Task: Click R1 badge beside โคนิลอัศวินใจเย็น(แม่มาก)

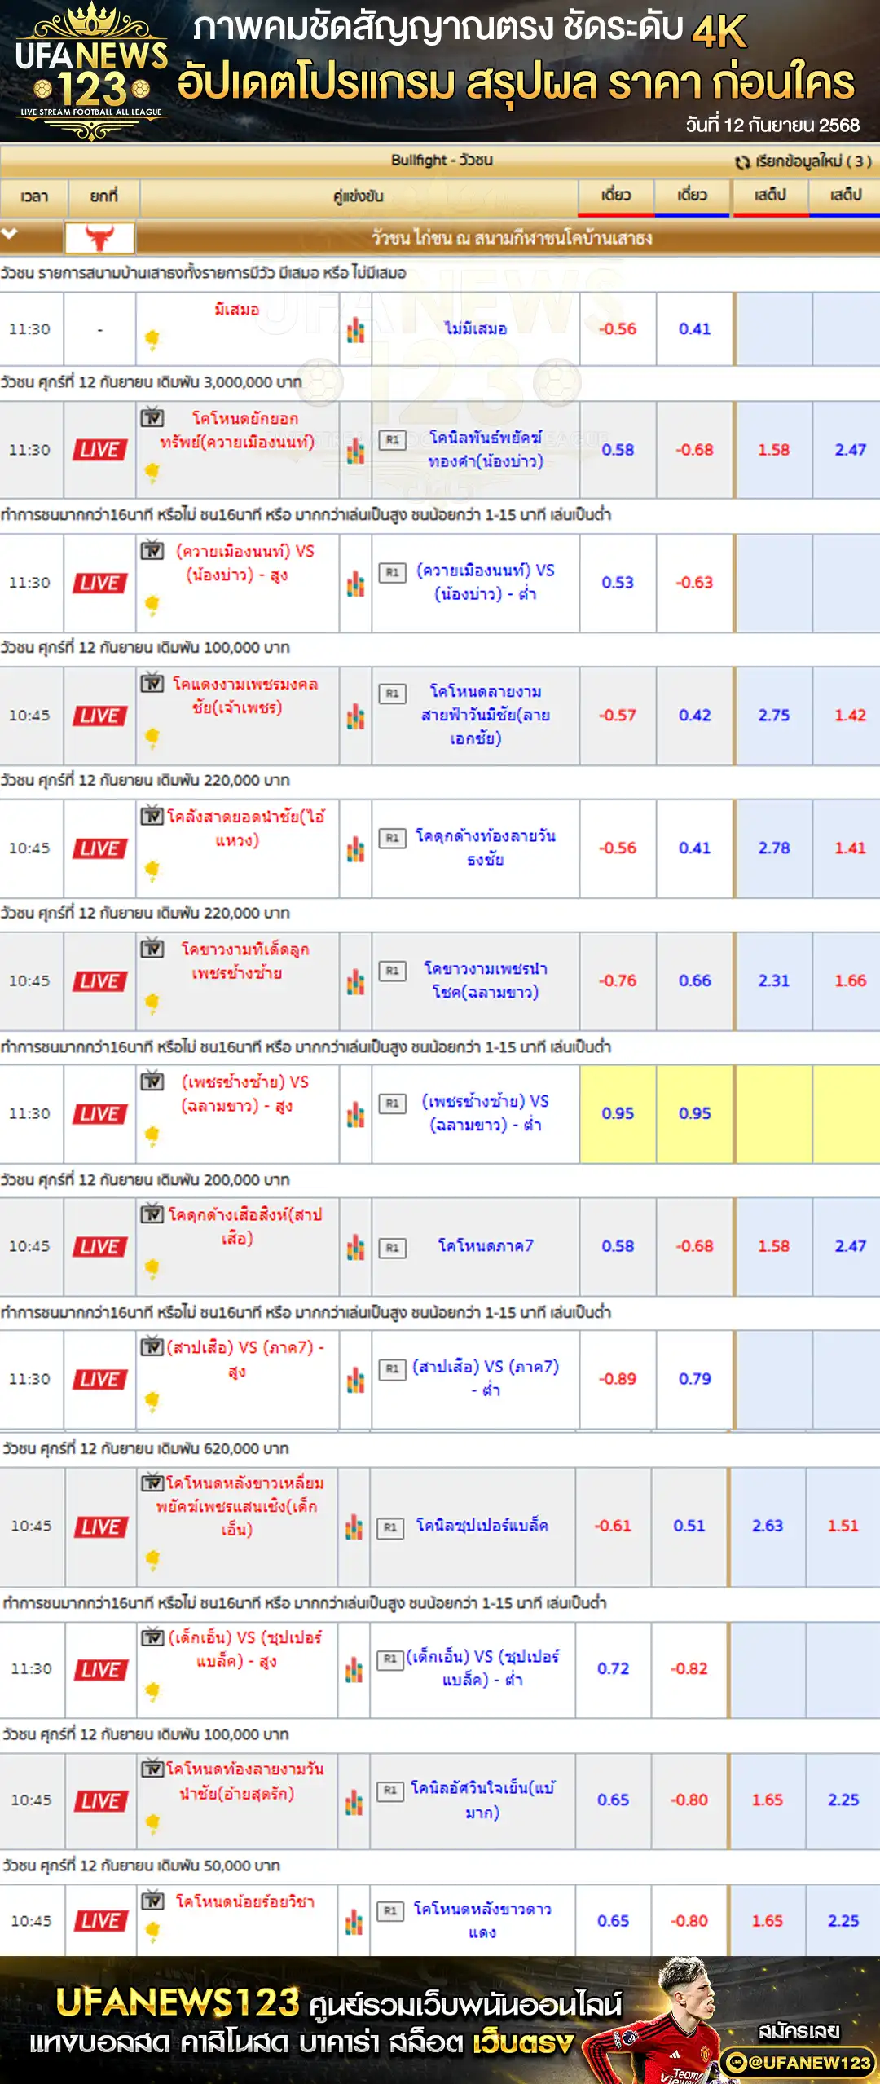Action: pos(390,1791)
